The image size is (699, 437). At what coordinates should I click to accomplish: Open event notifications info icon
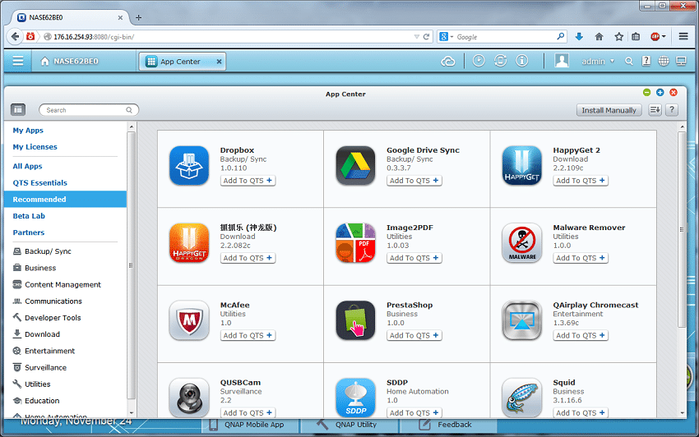click(x=521, y=61)
